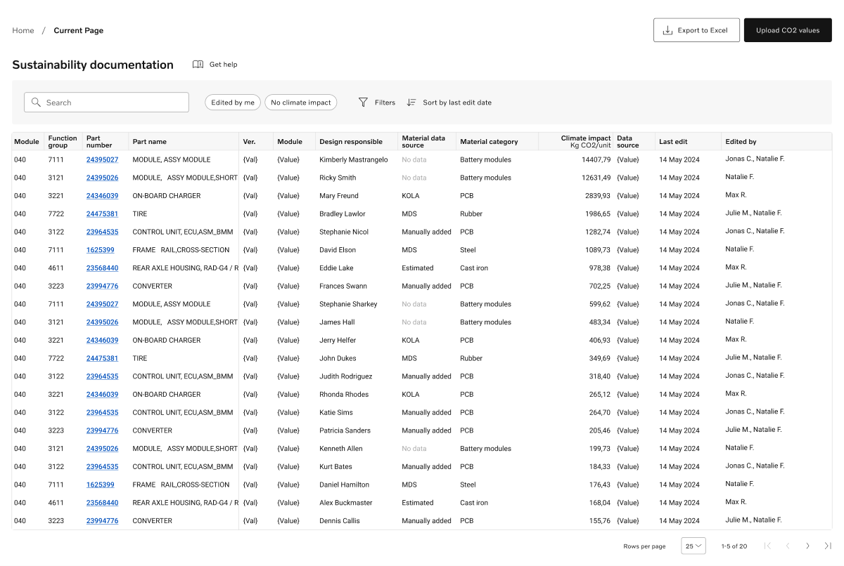This screenshot has width=844, height=566.
Task: Sort by Part number column header
Action: [99, 141]
